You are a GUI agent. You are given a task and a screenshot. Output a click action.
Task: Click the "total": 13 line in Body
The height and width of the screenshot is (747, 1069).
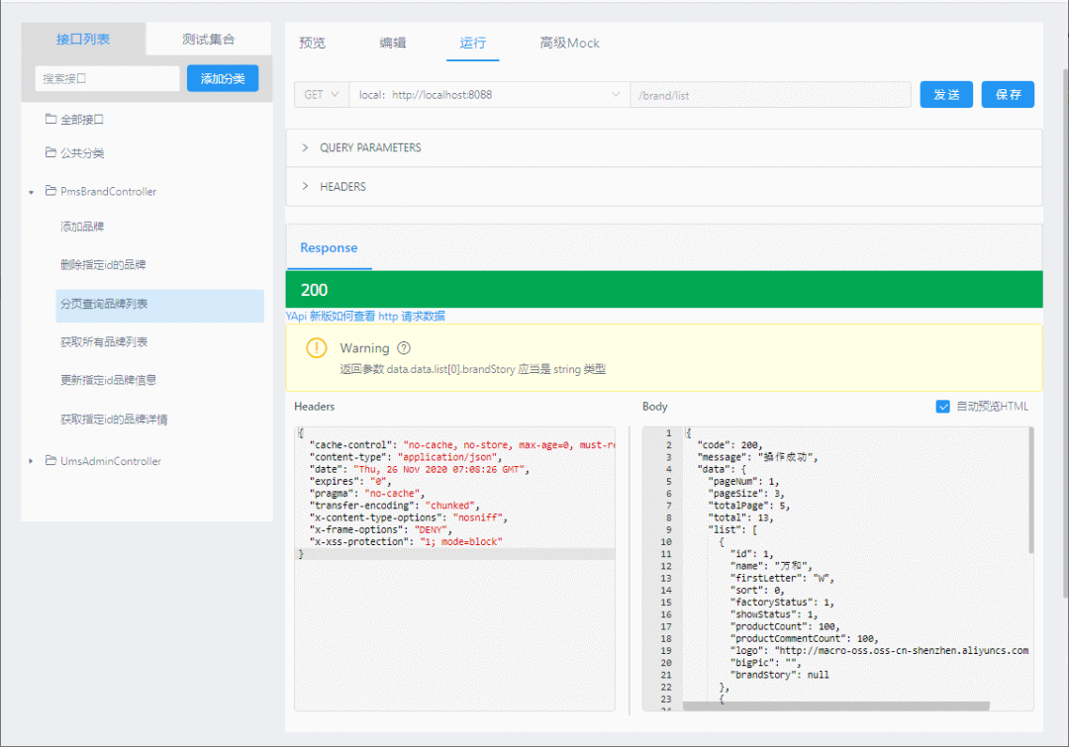[740, 517]
